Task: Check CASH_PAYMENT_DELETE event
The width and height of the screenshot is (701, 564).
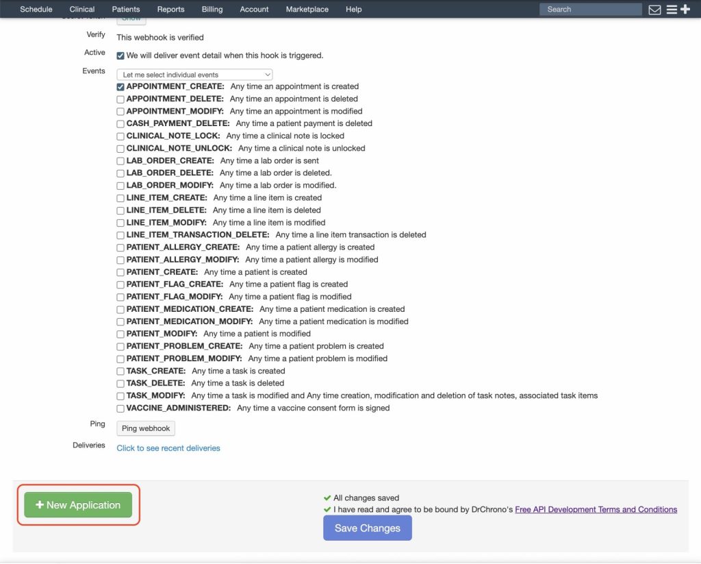Action: pyautogui.click(x=120, y=124)
